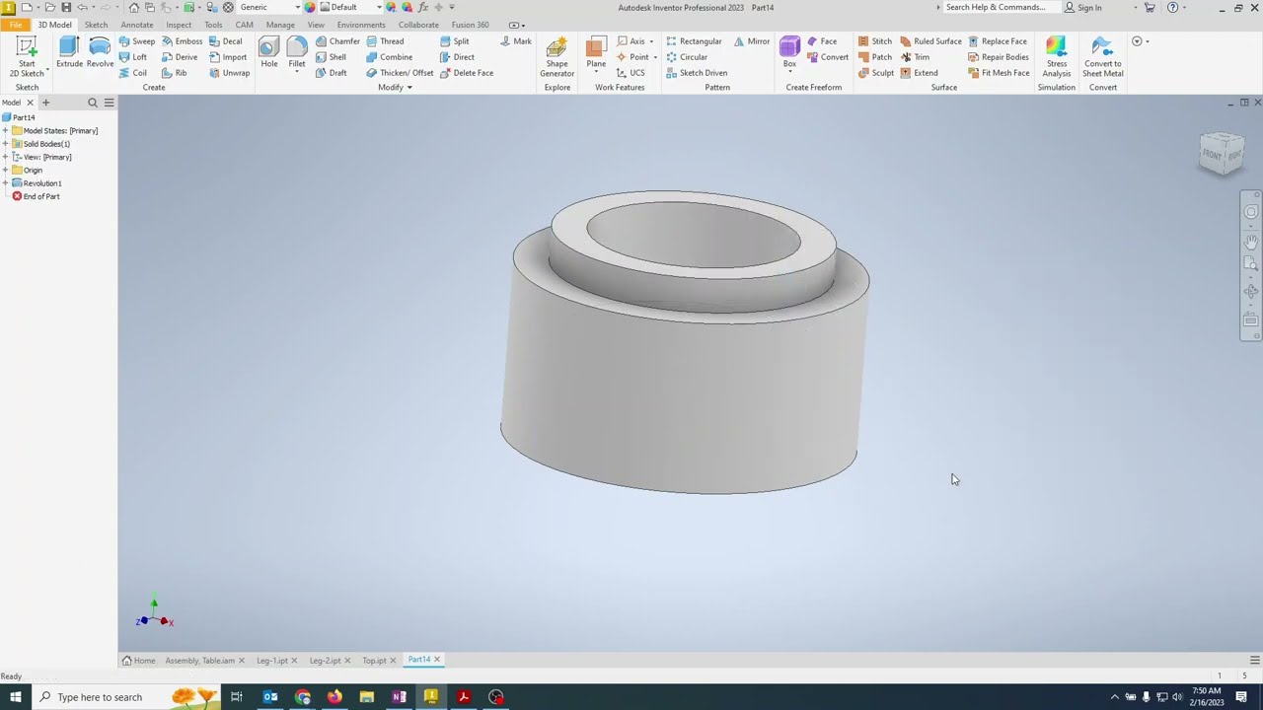Image resolution: width=1263 pixels, height=710 pixels.
Task: Expand the Axis dropdown arrow
Action: 651,41
